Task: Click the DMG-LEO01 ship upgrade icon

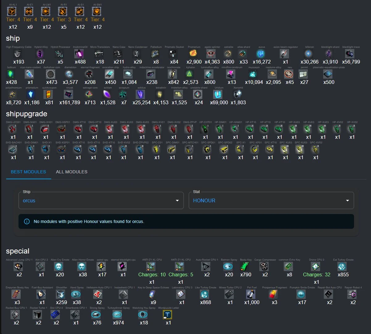Action: 13,129
